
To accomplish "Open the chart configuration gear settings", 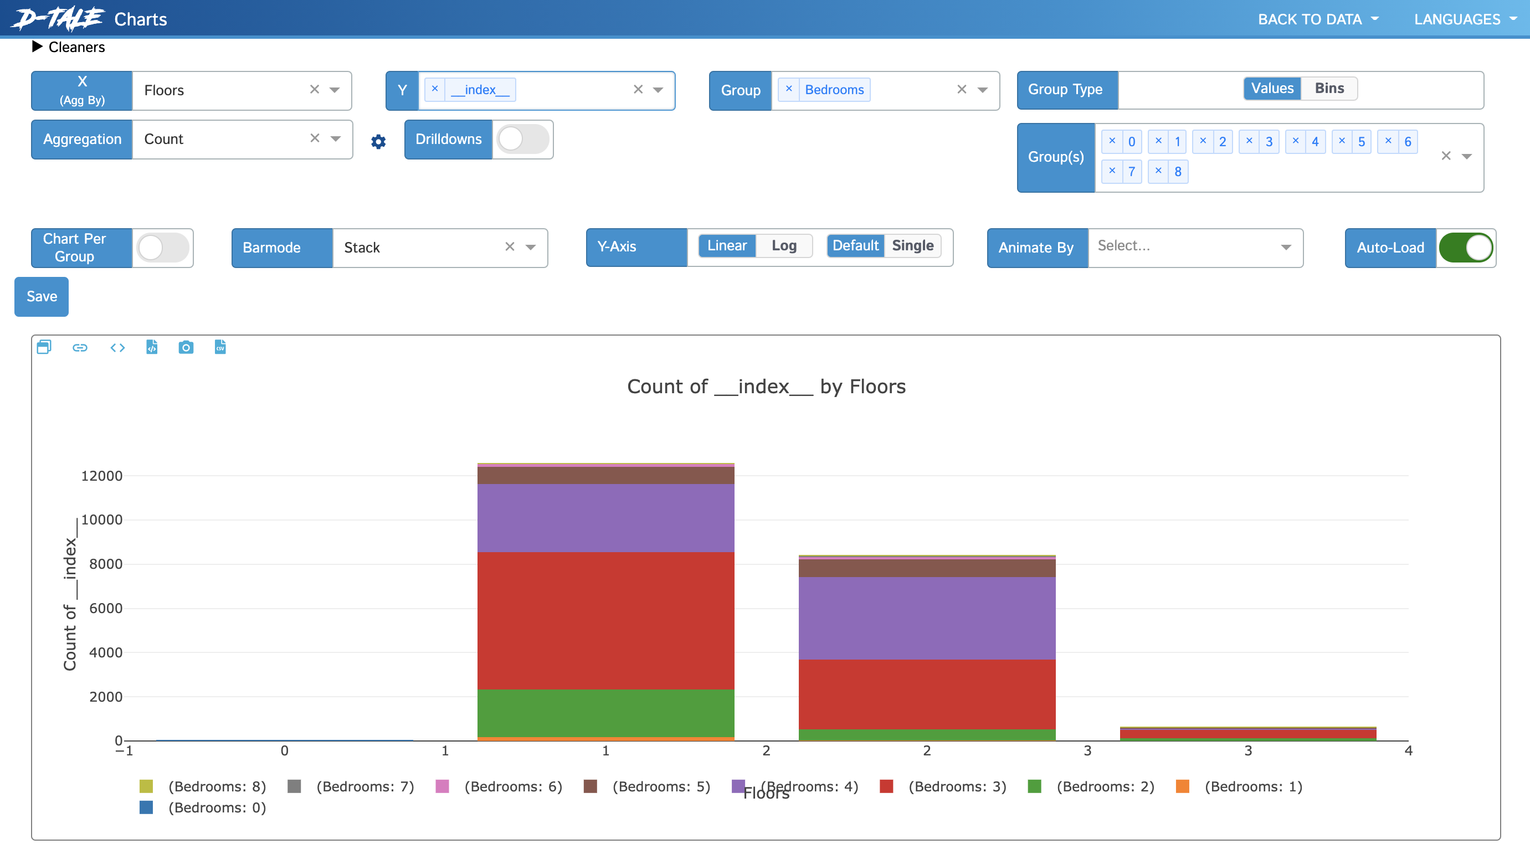I will pyautogui.click(x=378, y=141).
